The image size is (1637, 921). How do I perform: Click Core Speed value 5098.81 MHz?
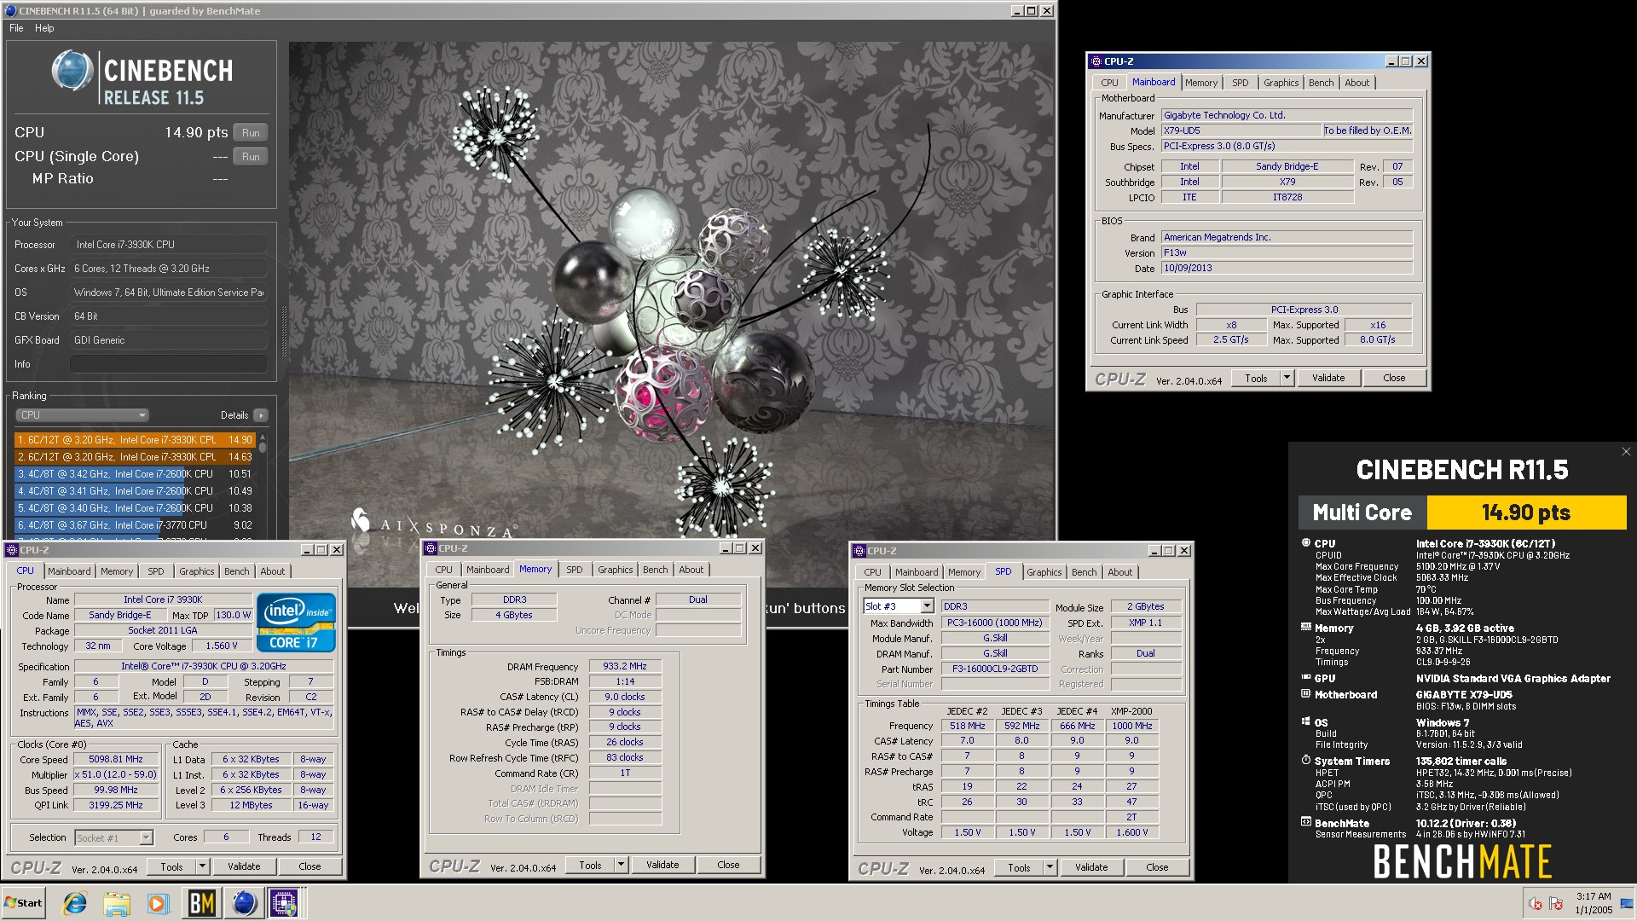[116, 759]
